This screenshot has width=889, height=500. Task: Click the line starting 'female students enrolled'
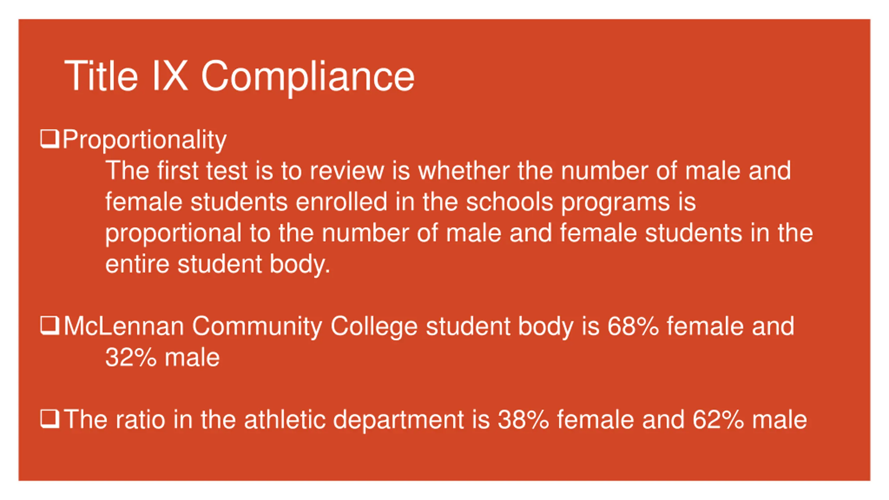coord(400,202)
